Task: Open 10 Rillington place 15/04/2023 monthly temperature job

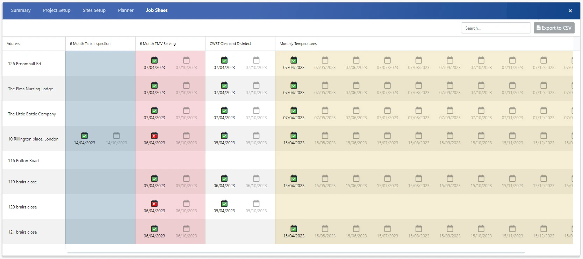Action: pyautogui.click(x=294, y=136)
